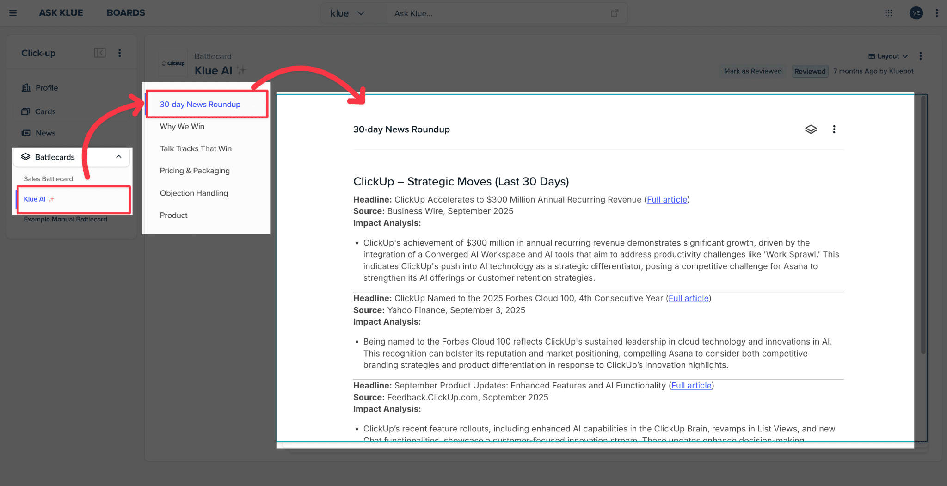Click the News sidebar icon

(26, 133)
